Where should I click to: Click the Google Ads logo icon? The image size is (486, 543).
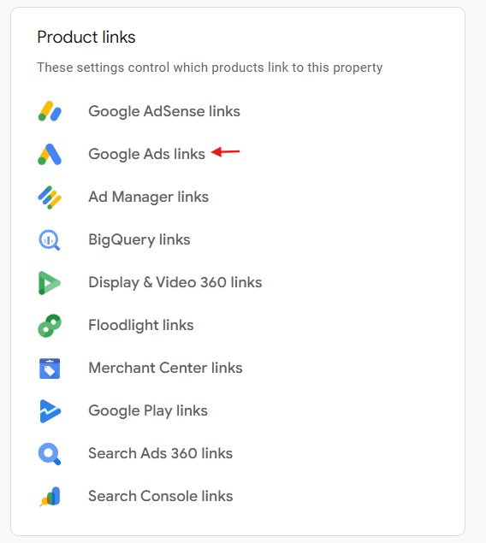50,154
